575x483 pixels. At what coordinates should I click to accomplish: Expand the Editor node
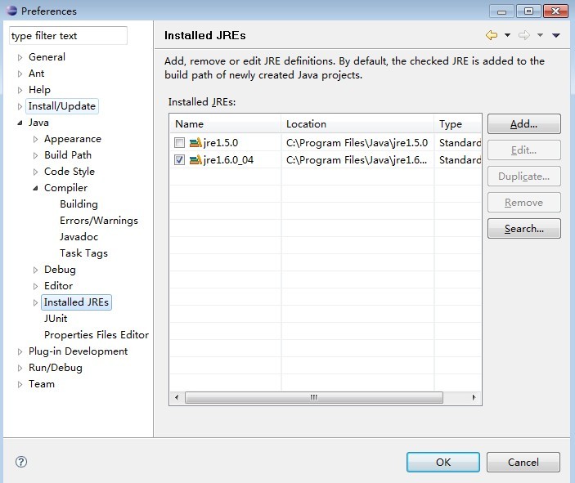click(35, 286)
